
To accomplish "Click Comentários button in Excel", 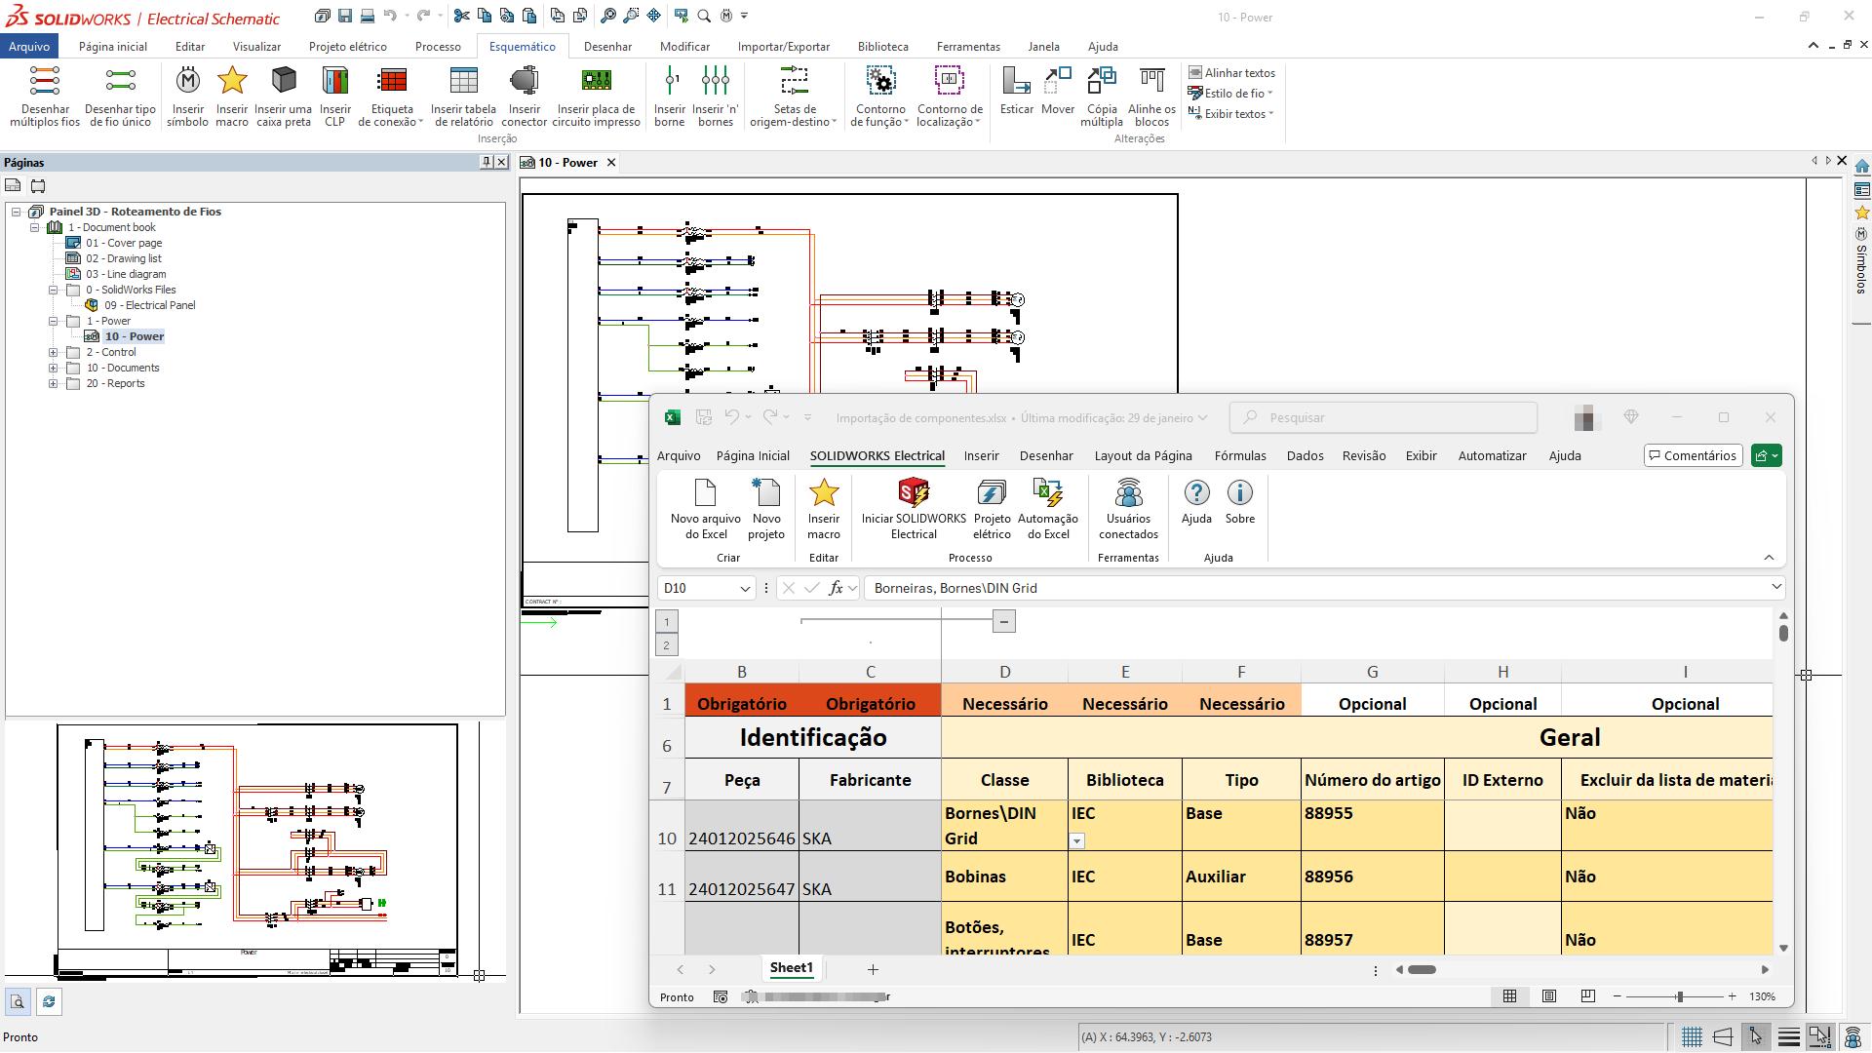I will [1693, 455].
